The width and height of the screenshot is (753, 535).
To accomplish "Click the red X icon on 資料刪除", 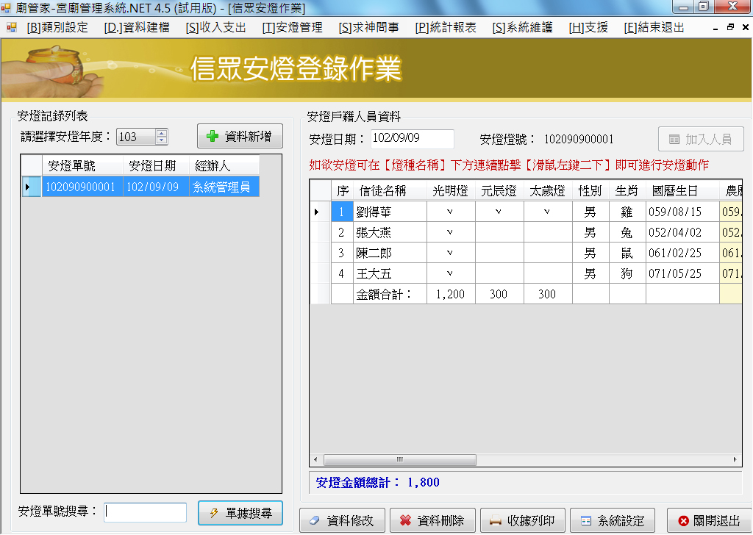I will pyautogui.click(x=405, y=520).
